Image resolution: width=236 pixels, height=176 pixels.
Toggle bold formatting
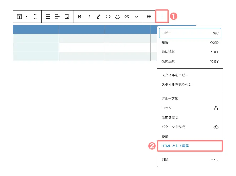tap(80, 17)
